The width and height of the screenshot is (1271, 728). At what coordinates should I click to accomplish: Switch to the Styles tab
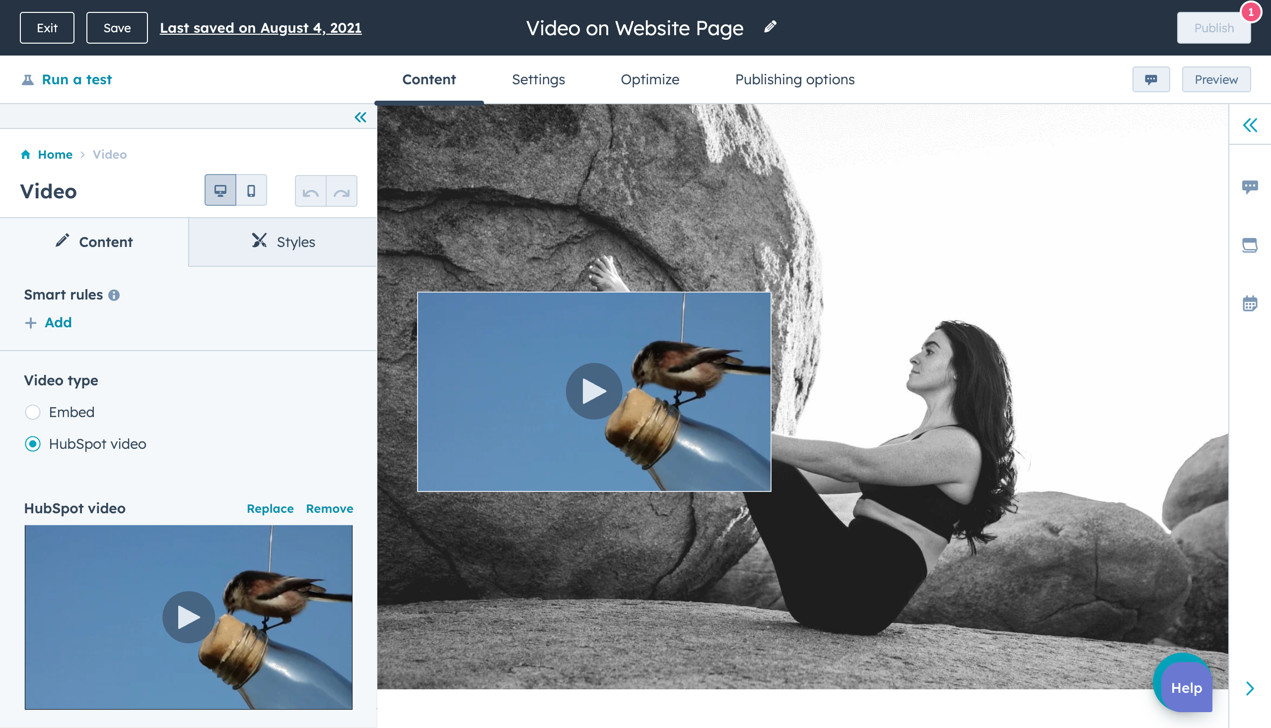click(282, 243)
